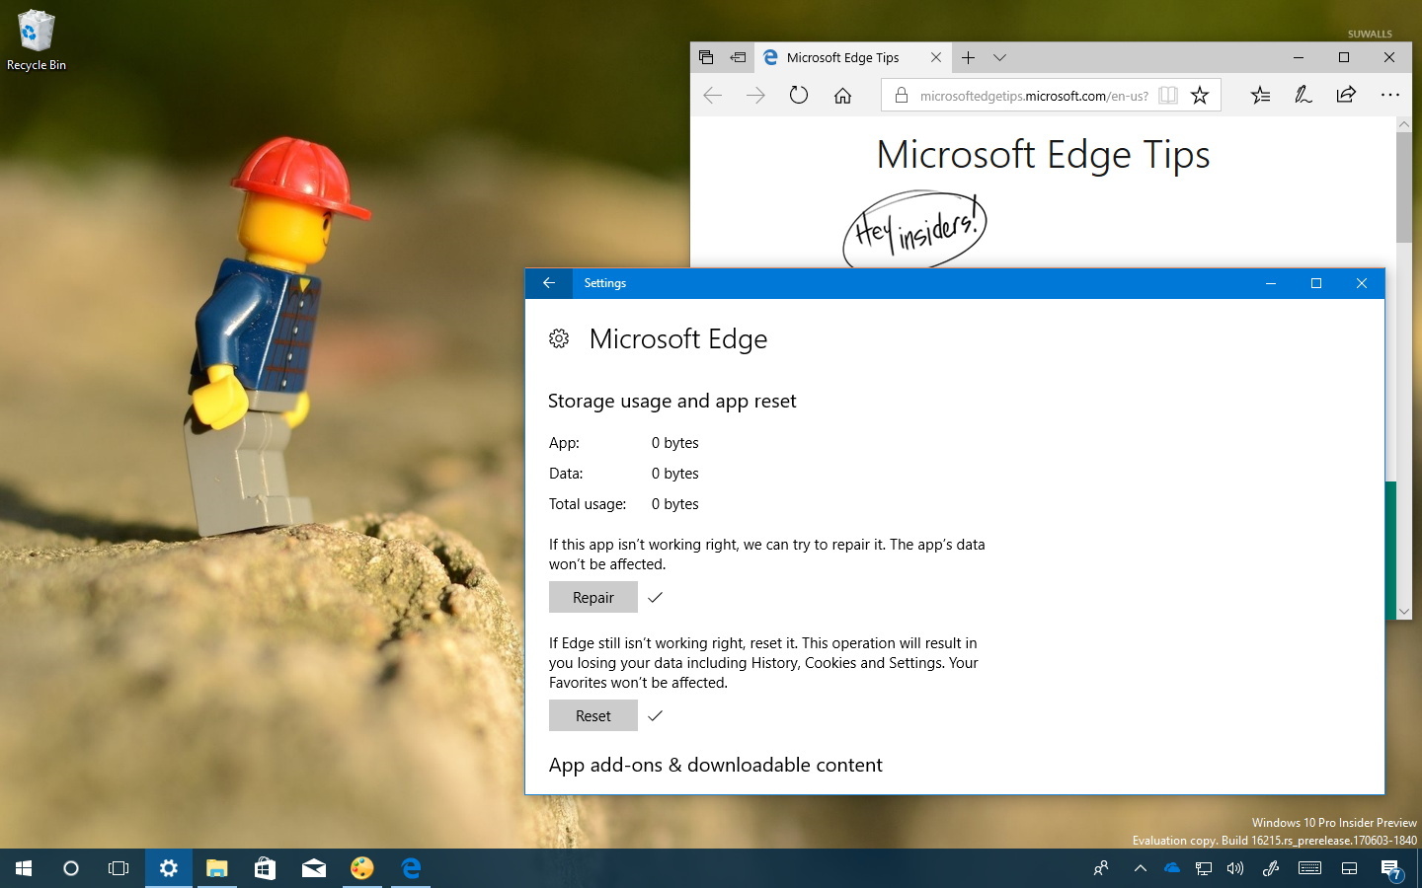
Task: Enter Reading view using the book icon
Action: (1168, 95)
